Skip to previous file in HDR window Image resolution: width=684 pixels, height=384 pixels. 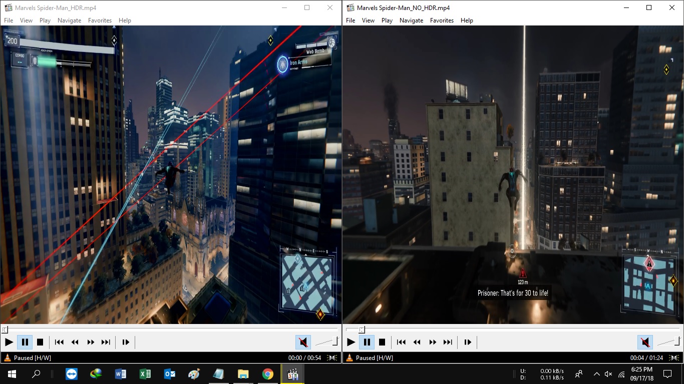[x=59, y=342]
